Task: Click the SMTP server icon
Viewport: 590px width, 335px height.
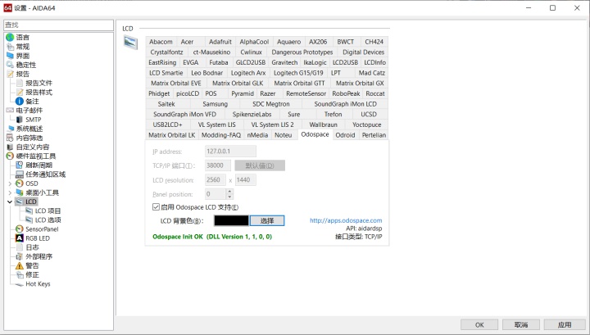Action: click(x=20, y=120)
